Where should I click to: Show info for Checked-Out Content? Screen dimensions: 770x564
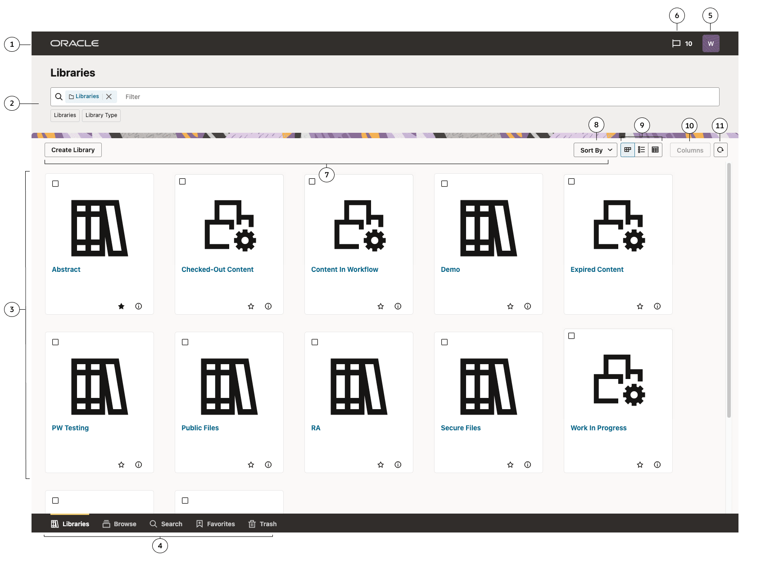(x=268, y=306)
